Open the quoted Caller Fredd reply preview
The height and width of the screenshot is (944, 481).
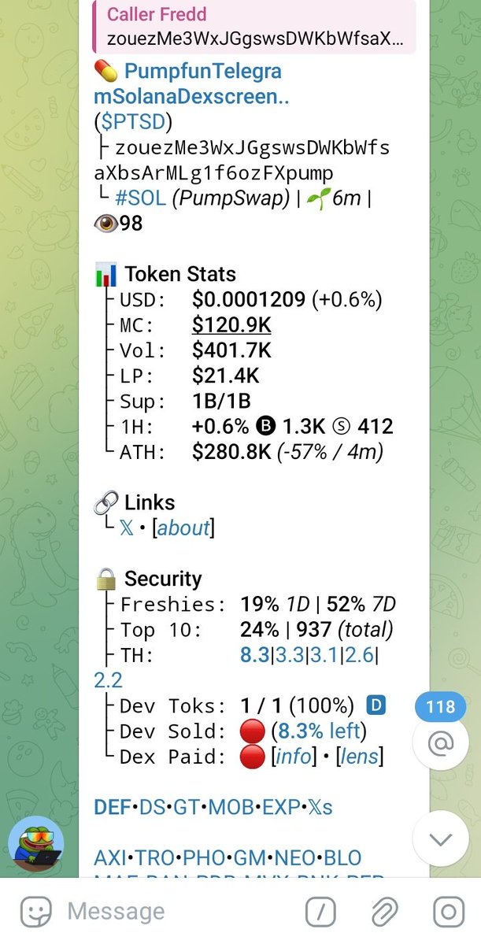pyautogui.click(x=254, y=26)
